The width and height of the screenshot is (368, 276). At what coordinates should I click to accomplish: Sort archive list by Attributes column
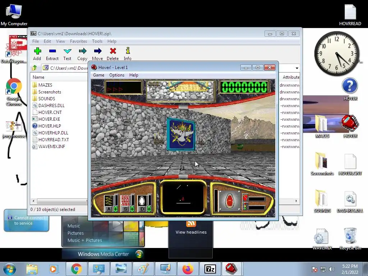point(291,77)
